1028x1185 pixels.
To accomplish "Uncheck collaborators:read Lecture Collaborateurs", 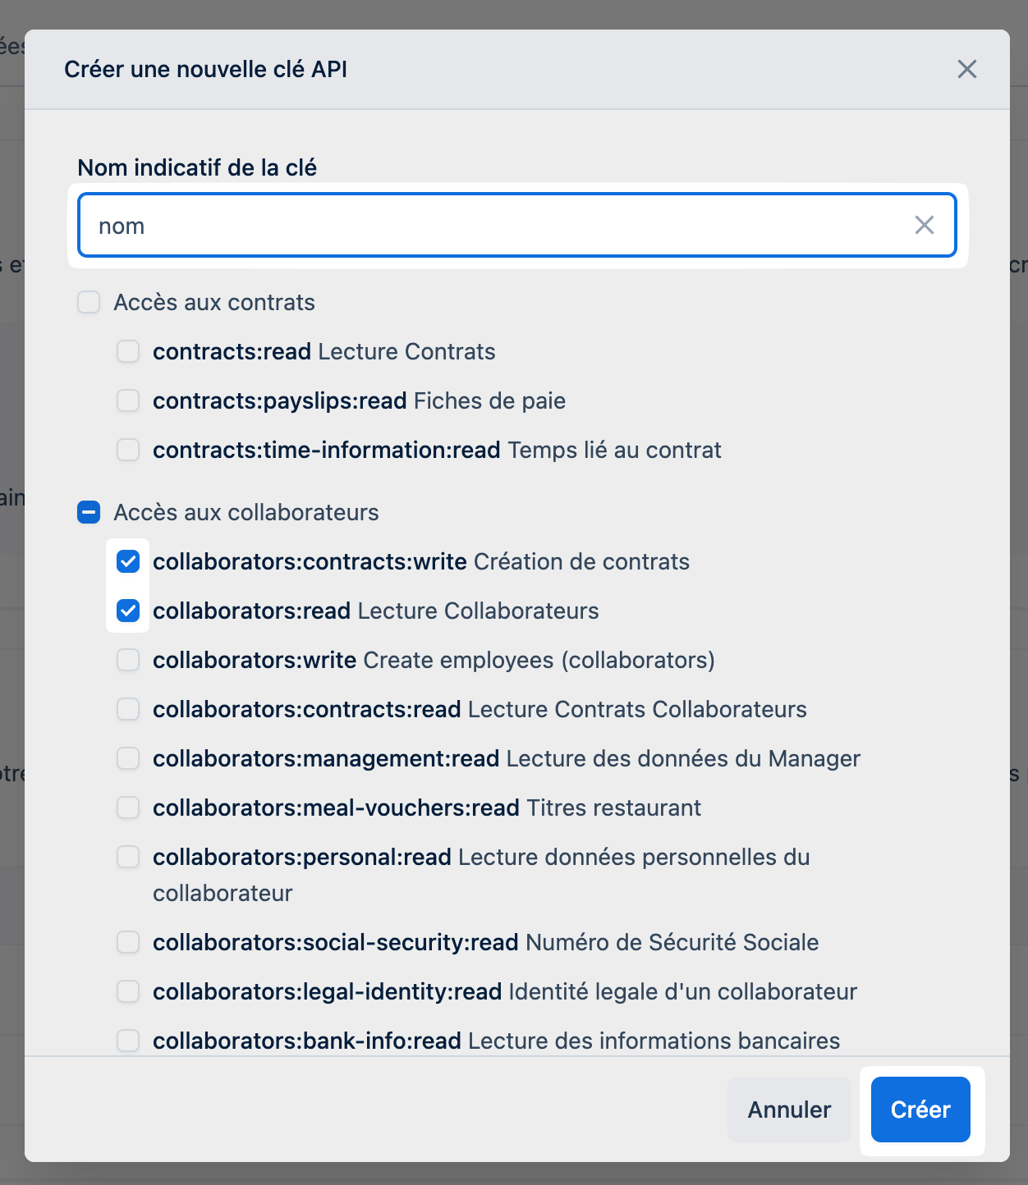I will (128, 611).
